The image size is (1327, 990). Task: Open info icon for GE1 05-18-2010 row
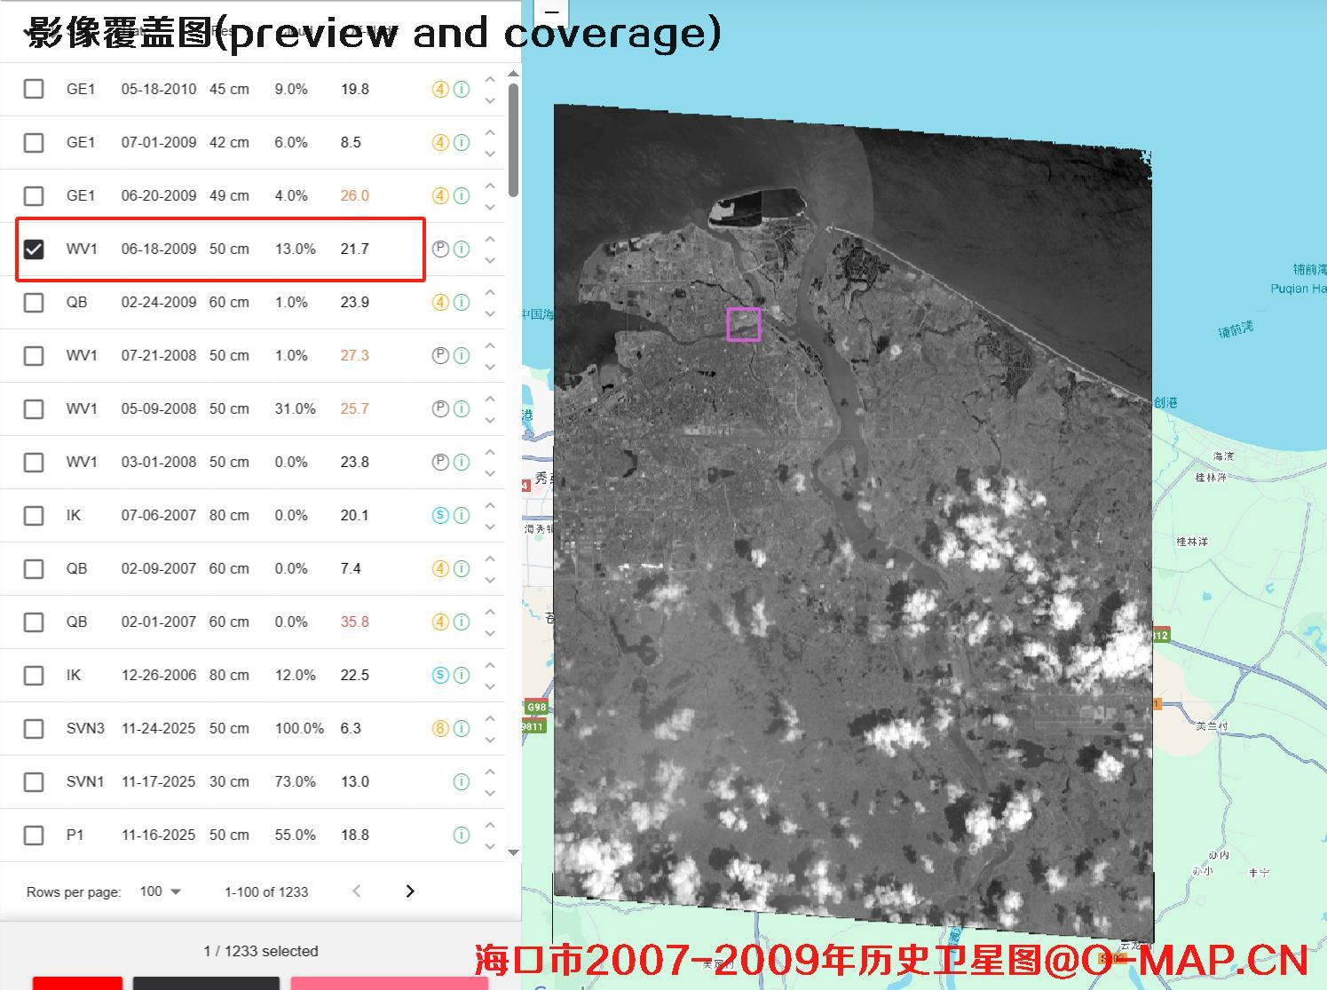(x=462, y=89)
